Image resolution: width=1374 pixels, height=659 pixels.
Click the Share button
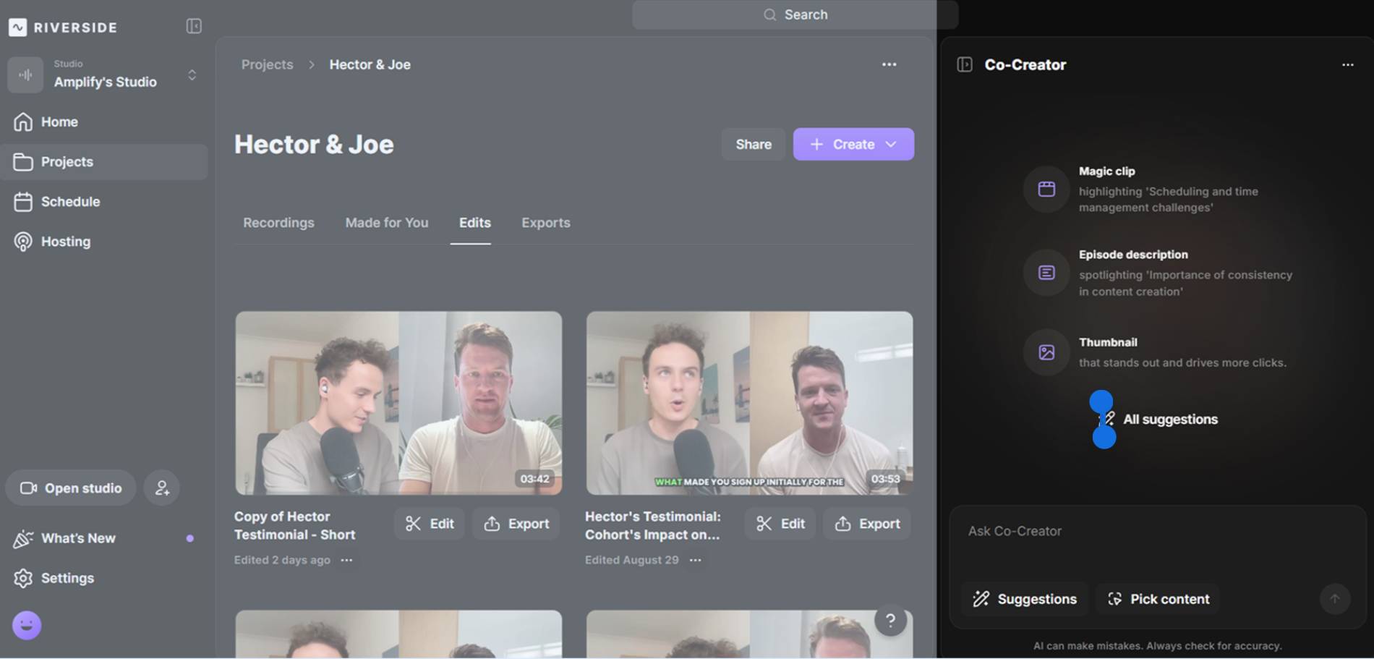[753, 145]
